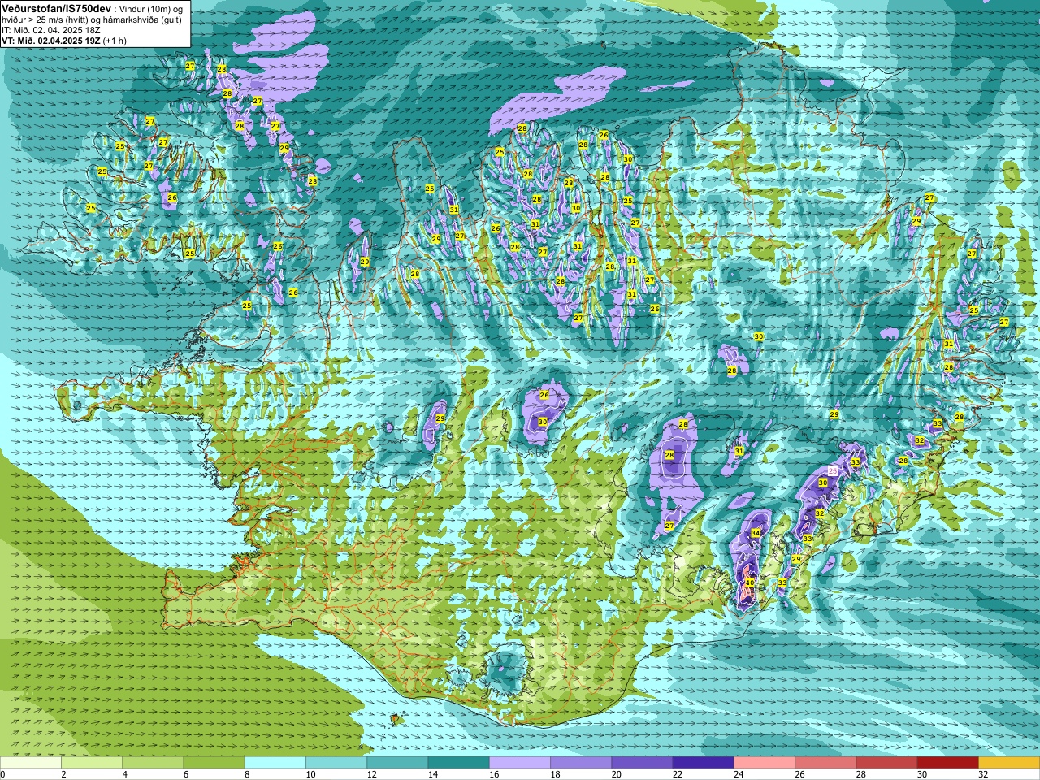Choose the orange legend swatch above 32 m/s
Image resolution: width=1040 pixels, height=780 pixels.
[x=1009, y=763]
